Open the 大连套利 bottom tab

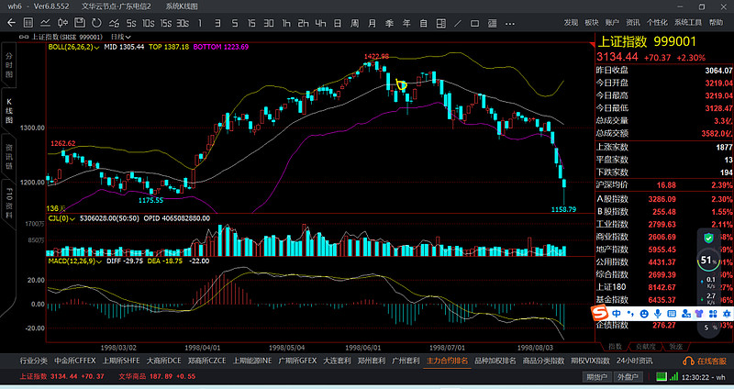click(337, 361)
